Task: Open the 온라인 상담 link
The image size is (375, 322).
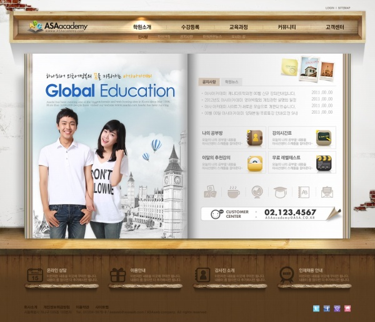Action: pyautogui.click(x=56, y=270)
